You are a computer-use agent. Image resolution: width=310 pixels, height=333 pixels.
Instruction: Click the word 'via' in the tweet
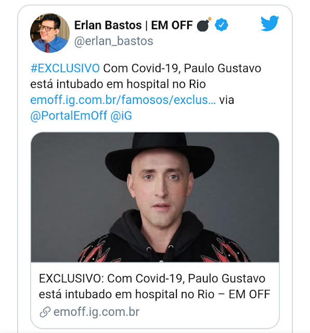(227, 100)
